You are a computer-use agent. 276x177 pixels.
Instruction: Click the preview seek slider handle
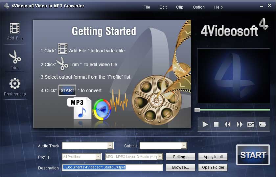tap(197, 110)
